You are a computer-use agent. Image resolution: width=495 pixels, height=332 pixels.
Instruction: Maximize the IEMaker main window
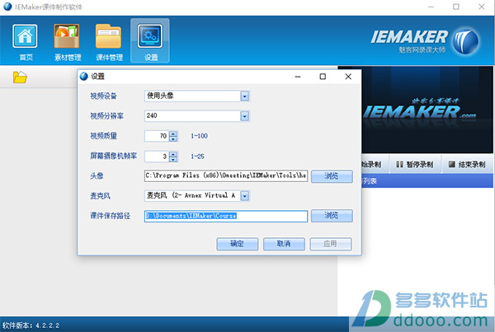tap(456, 7)
